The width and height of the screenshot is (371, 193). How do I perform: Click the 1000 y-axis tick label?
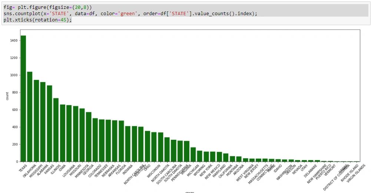click(14, 75)
